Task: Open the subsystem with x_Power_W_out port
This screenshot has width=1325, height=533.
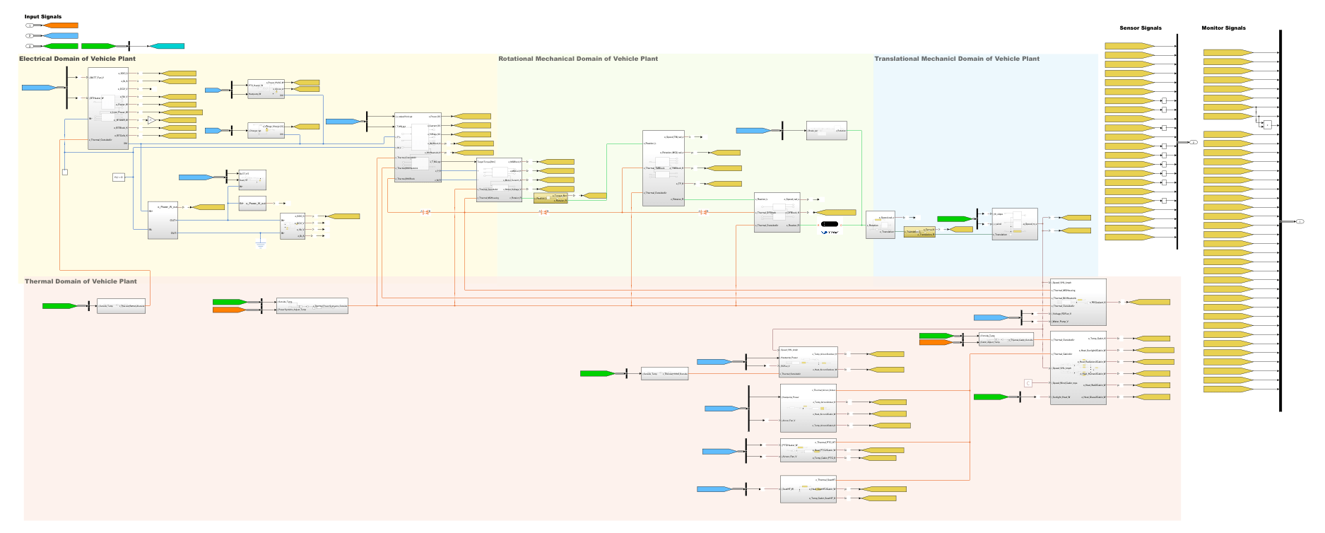Action: (163, 220)
